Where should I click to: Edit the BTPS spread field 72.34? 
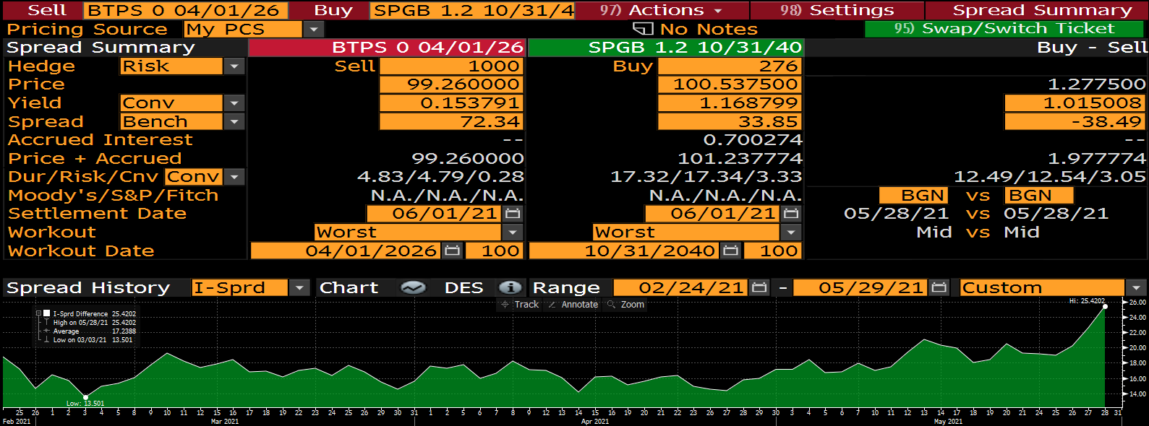(x=450, y=122)
